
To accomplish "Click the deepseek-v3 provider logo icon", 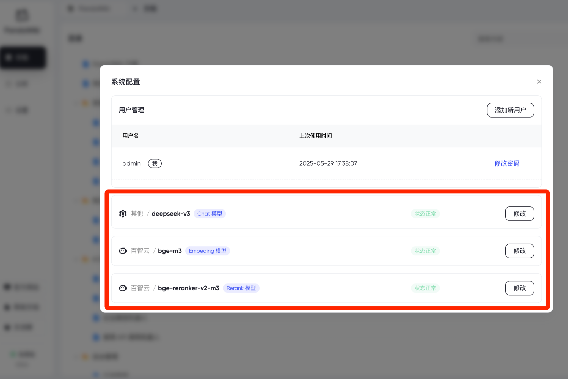I will (123, 214).
